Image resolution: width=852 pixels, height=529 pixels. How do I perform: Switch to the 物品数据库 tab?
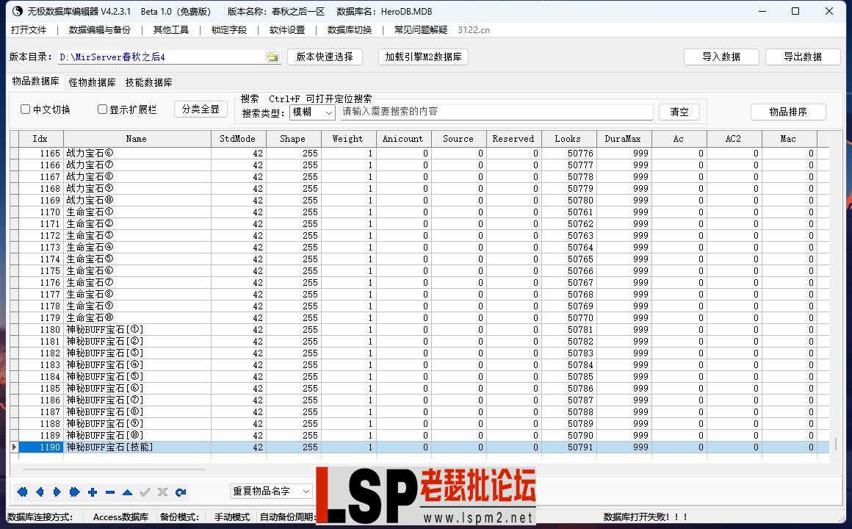click(35, 81)
